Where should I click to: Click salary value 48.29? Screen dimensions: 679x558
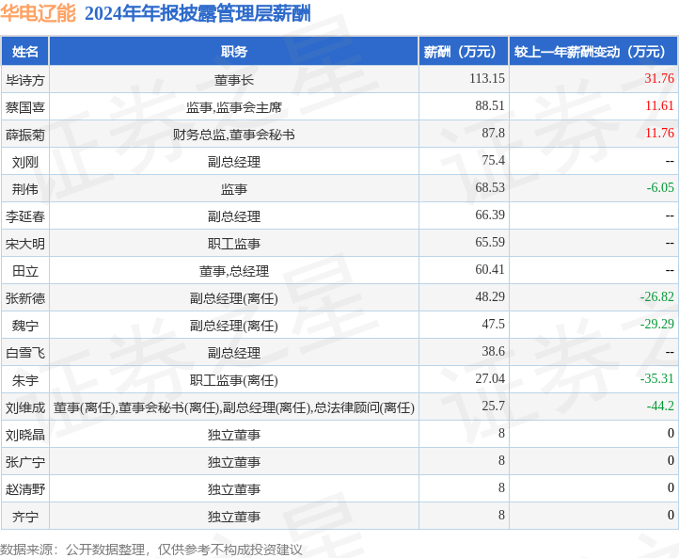490,296
